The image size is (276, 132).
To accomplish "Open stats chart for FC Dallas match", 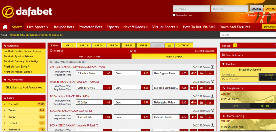I will [202, 102].
